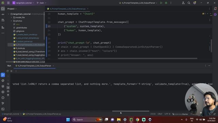Viewport: 218px width, 123px height.
Task: Change CRLF line separator setting
Action: (160, 114)
